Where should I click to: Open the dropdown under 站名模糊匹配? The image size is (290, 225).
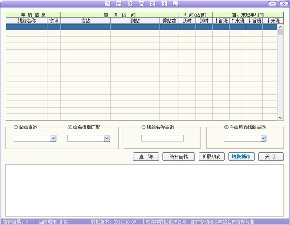[107, 139]
